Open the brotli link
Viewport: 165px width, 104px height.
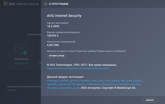tap(76, 88)
